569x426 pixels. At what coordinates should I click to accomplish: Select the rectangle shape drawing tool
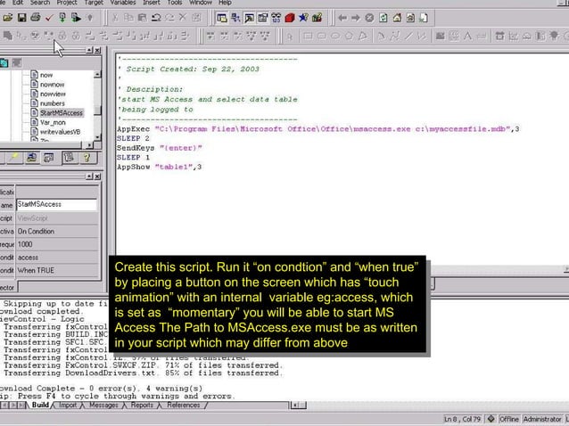pos(309,36)
